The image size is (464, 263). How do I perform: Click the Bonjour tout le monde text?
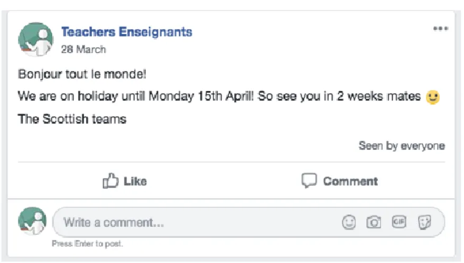pyautogui.click(x=82, y=74)
